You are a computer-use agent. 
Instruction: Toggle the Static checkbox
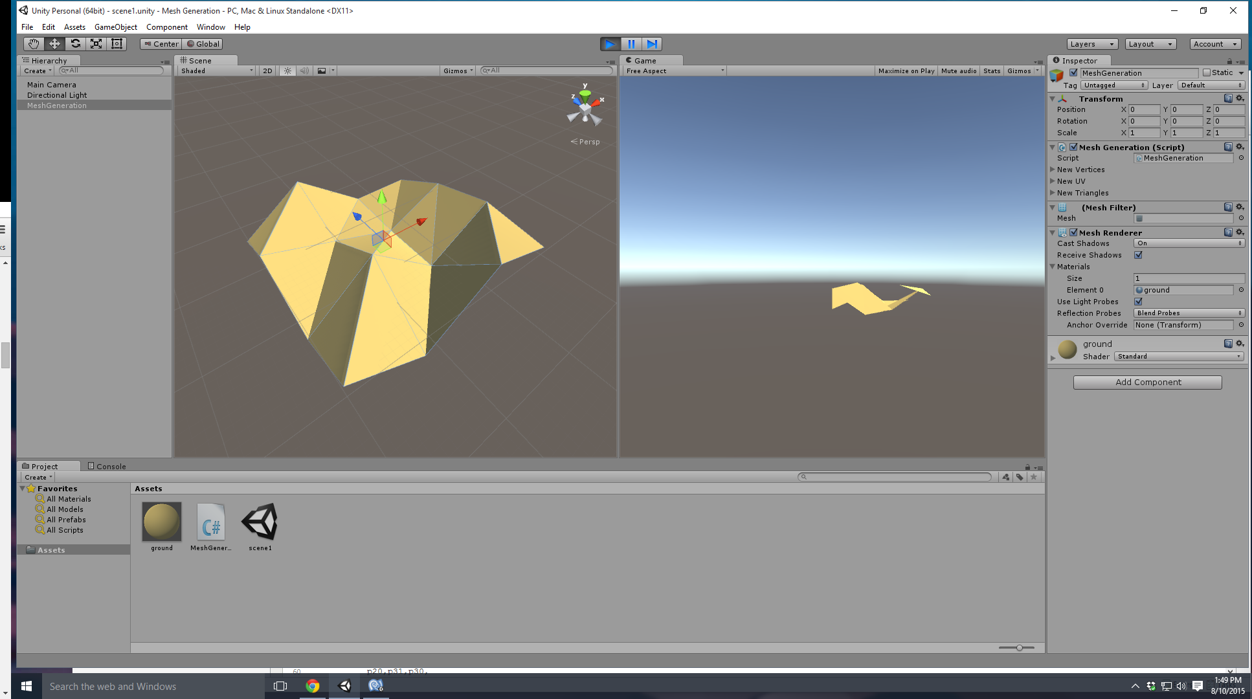point(1207,72)
